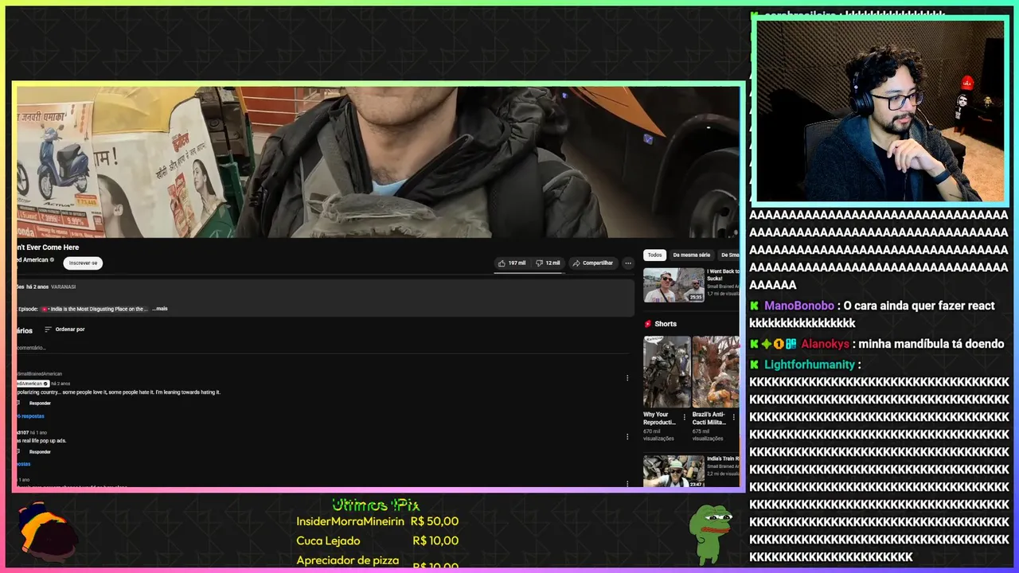Open 'I Went Back to' video thumbnail
The width and height of the screenshot is (1019, 573).
click(x=673, y=285)
